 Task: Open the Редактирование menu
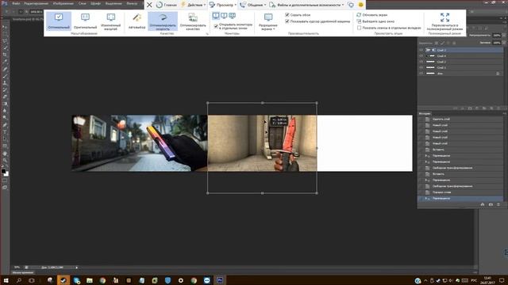tap(36, 3)
